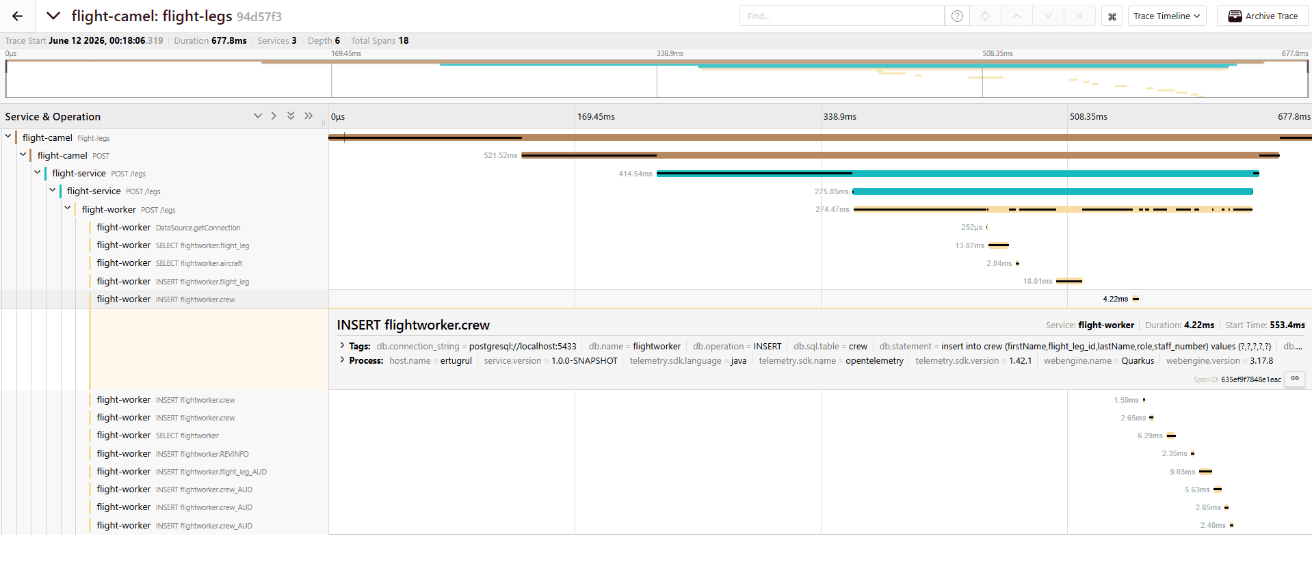Click the INSERT flightworker.crew detail title

point(413,325)
